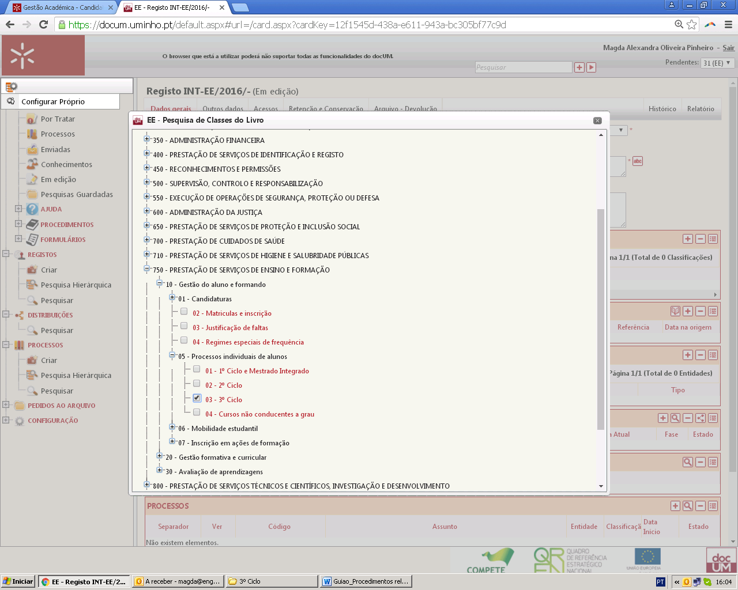
Task: Close the Pesquisa de Classes dialog
Action: (597, 120)
